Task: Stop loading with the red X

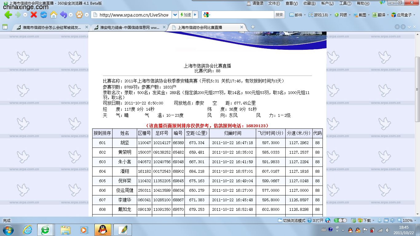Action: point(34,15)
